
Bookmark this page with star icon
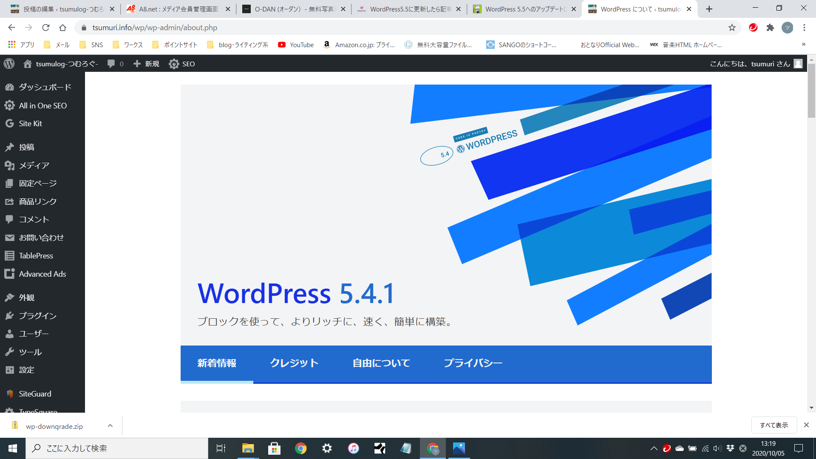click(x=732, y=28)
